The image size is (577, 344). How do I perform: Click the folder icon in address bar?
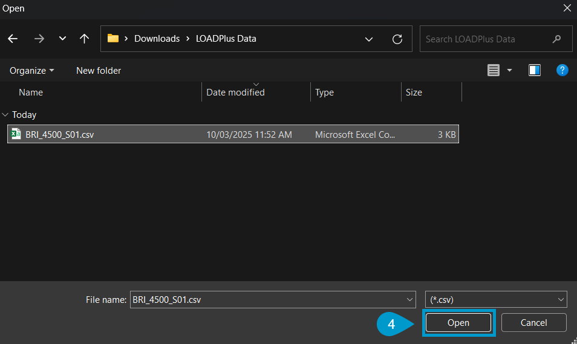point(113,38)
